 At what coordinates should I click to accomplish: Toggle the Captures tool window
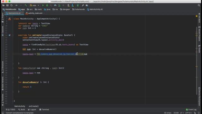point(3,31)
